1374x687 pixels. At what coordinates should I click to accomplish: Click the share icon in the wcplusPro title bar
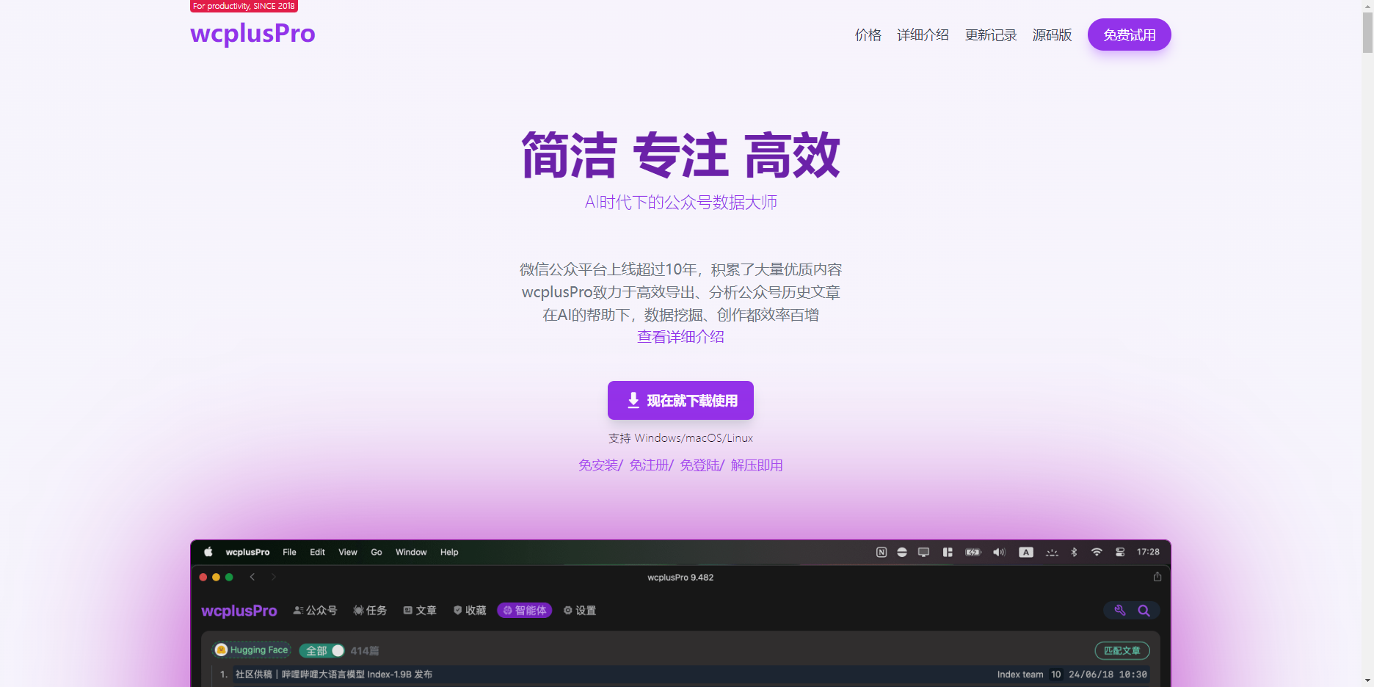(1157, 577)
